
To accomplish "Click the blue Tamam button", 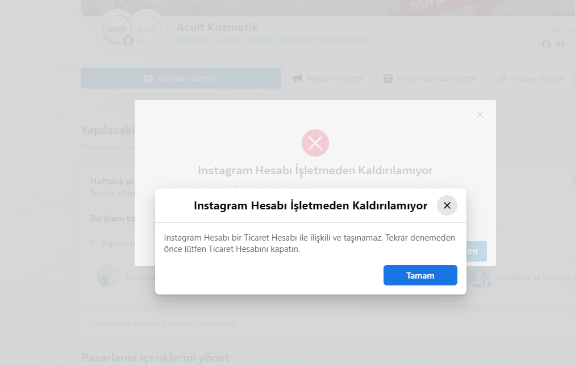I will 420,275.
